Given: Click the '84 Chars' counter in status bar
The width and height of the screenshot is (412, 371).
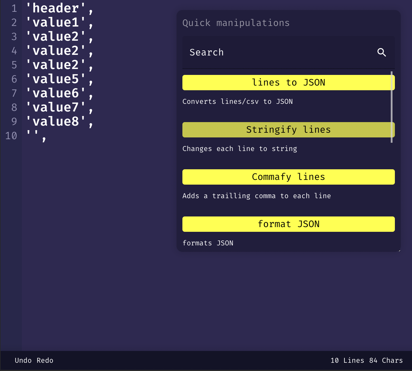Looking at the screenshot, I should coord(386,360).
